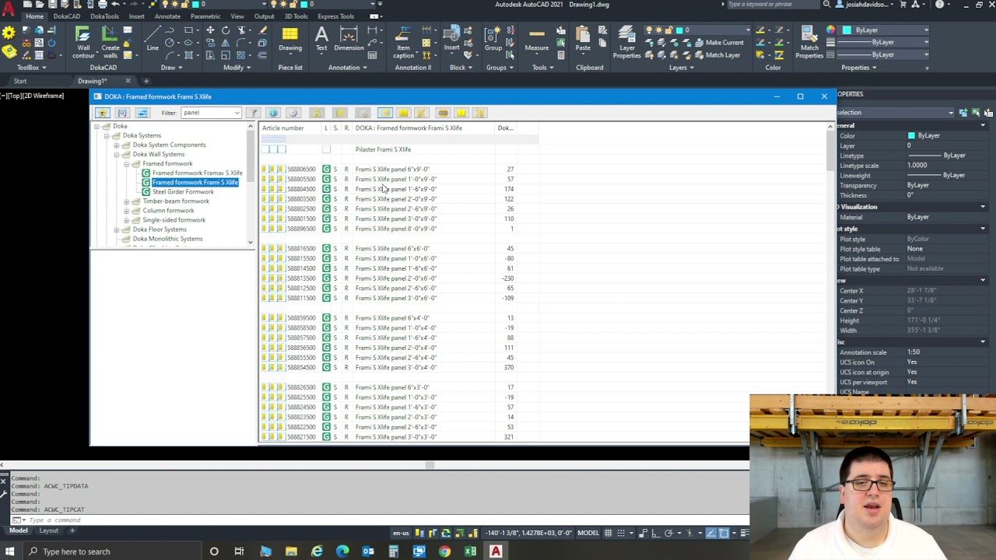The image size is (996, 560).
Task: Select the Move tool in Modify panel
Action: pos(210,30)
